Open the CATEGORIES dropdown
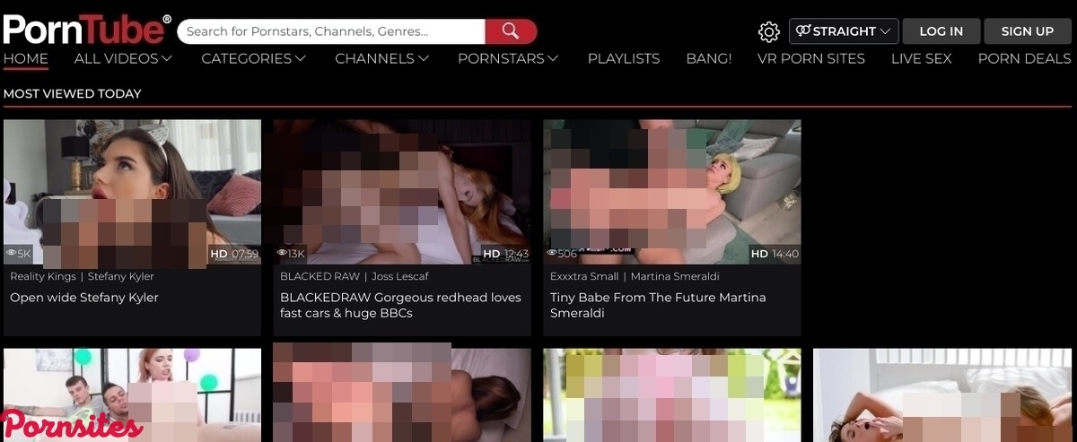1077x442 pixels. click(253, 58)
